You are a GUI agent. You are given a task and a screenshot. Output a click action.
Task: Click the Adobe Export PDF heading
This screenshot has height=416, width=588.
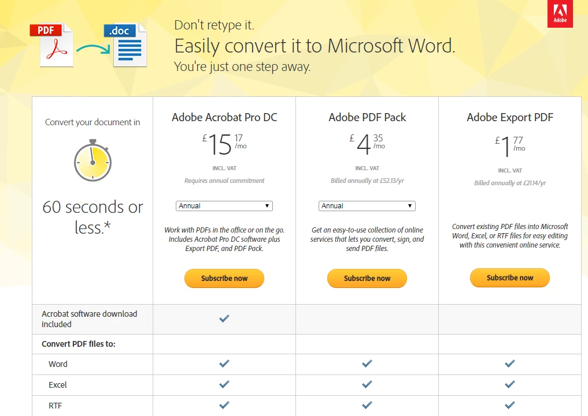coord(510,118)
